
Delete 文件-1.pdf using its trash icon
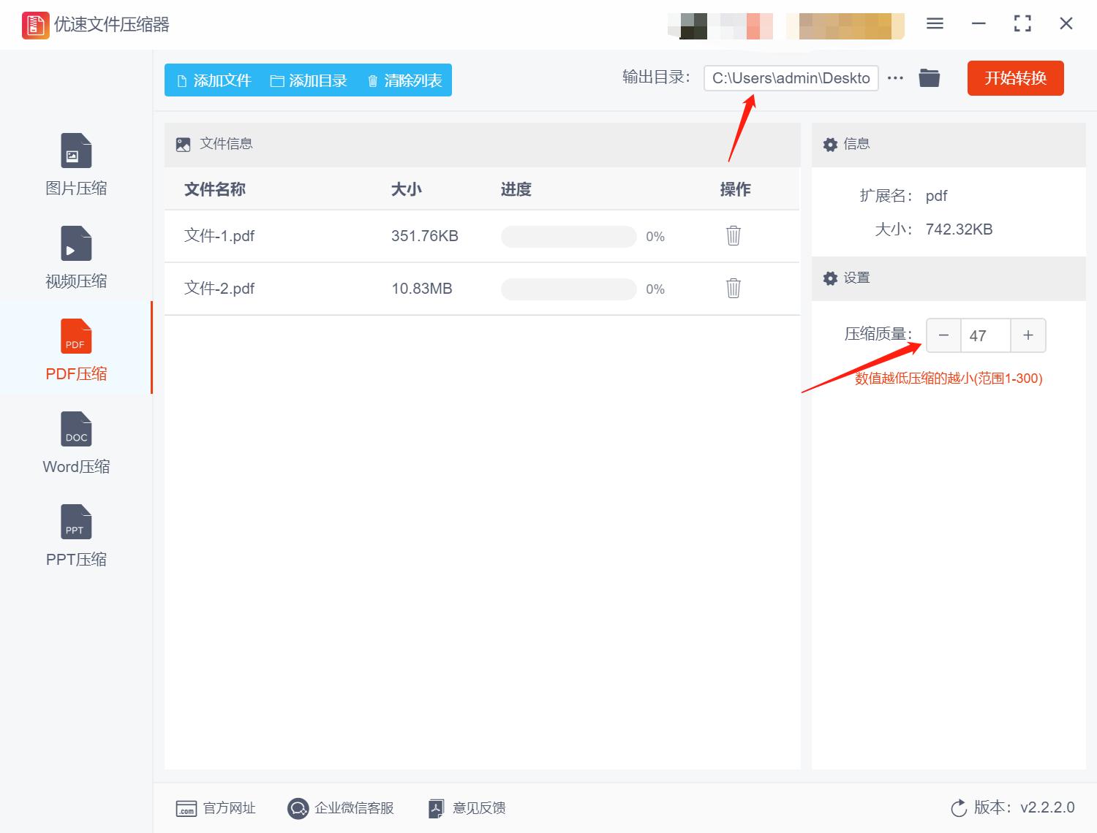coord(733,235)
